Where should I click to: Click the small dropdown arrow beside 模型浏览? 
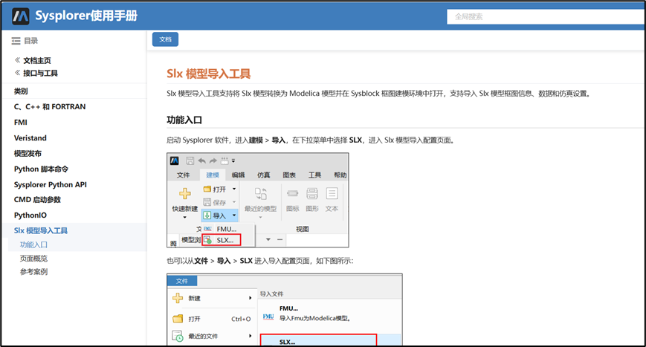[268, 239]
